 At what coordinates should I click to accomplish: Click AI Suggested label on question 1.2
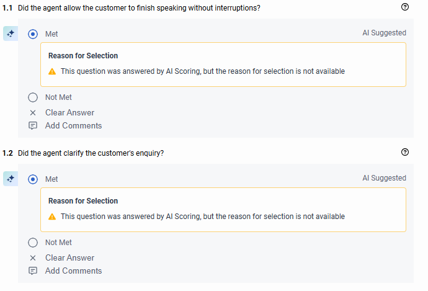pyautogui.click(x=384, y=178)
